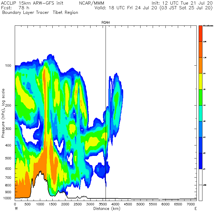This screenshot has width=214, height=214.
Task: Click the 'Distance (km)' axis label
Action: [x=107, y=209]
